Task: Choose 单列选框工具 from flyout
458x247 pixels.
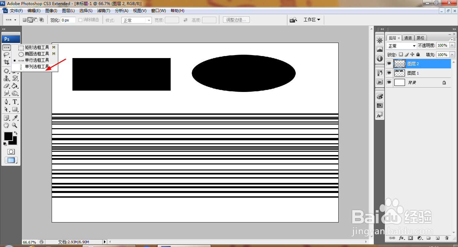Action: [x=35, y=66]
